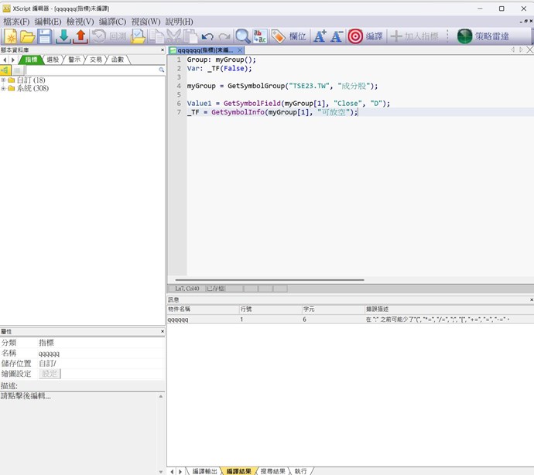Screen dimensions: 534x475
Task: Click the 編譯 compile button with the red target
Action: click(365, 36)
